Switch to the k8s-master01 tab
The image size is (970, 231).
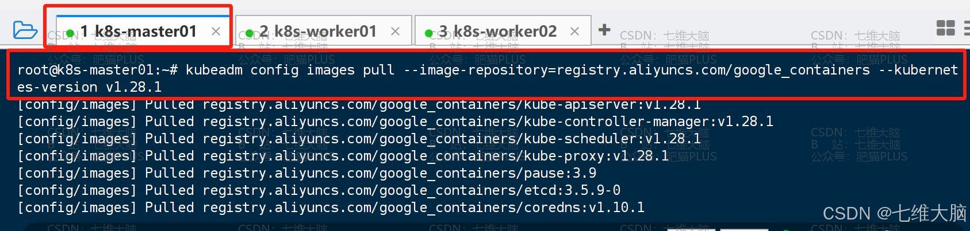139,31
